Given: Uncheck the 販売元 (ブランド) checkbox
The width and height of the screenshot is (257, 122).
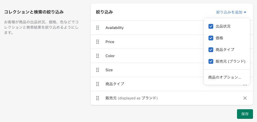Looking at the screenshot, I should 211,61.
